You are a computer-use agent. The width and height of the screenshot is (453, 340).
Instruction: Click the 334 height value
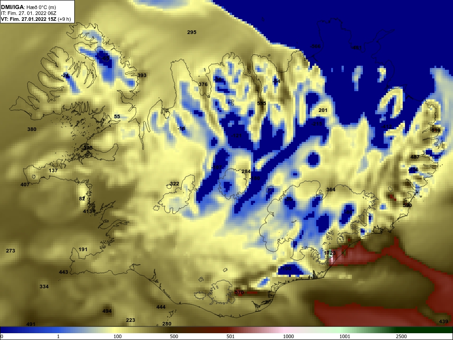point(44,287)
